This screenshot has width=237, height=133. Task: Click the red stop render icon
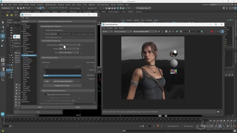coord(212,31)
